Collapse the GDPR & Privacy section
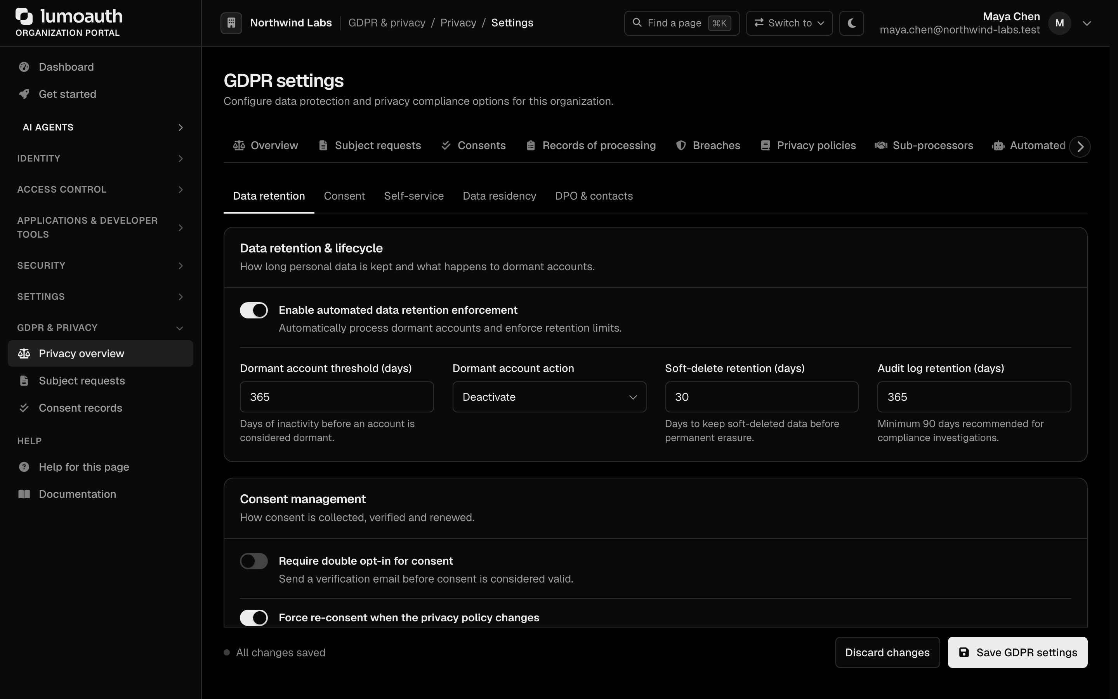This screenshot has width=1118, height=699. [x=101, y=328]
